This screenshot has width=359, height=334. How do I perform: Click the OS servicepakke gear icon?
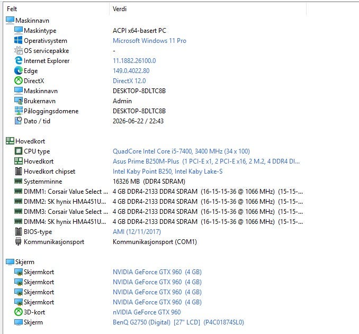19,50
